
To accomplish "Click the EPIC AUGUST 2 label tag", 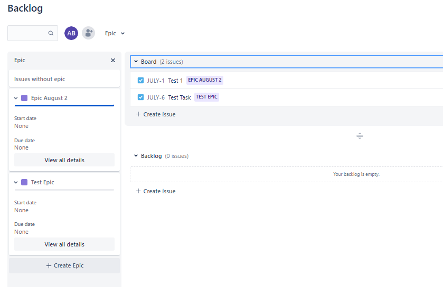I will tap(205, 80).
